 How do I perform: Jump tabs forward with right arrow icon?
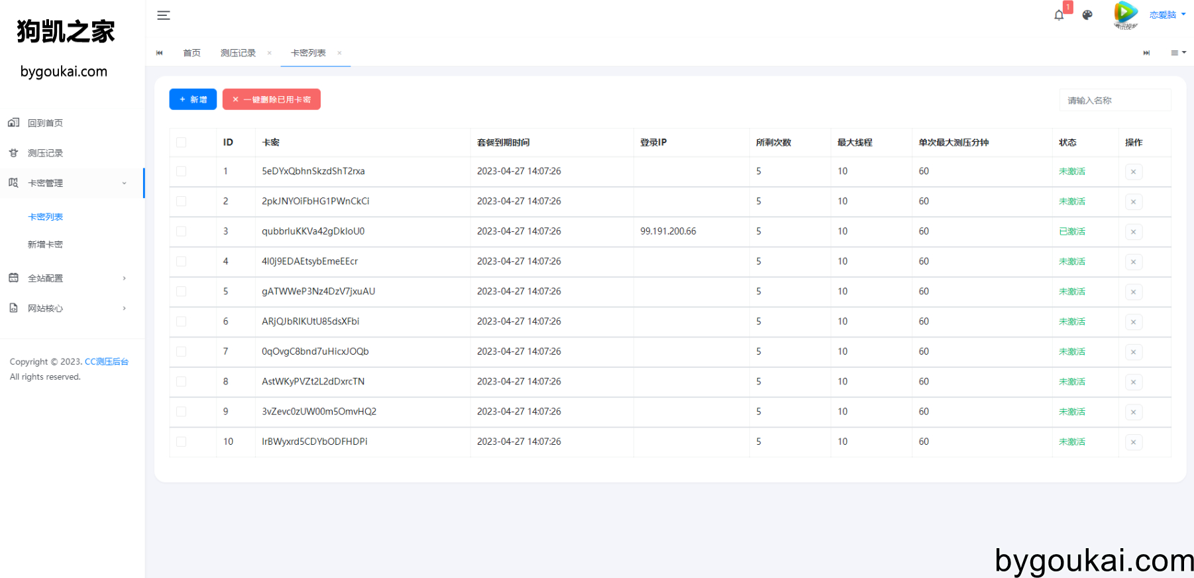(1146, 53)
